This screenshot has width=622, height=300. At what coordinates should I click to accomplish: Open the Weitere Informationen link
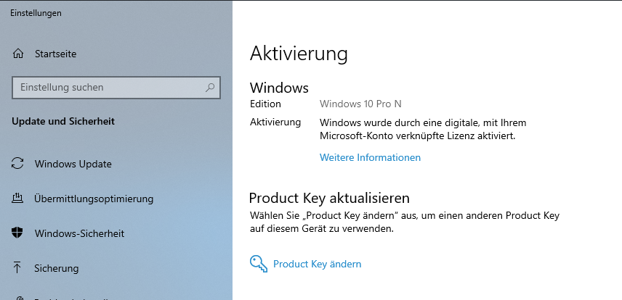pos(370,157)
